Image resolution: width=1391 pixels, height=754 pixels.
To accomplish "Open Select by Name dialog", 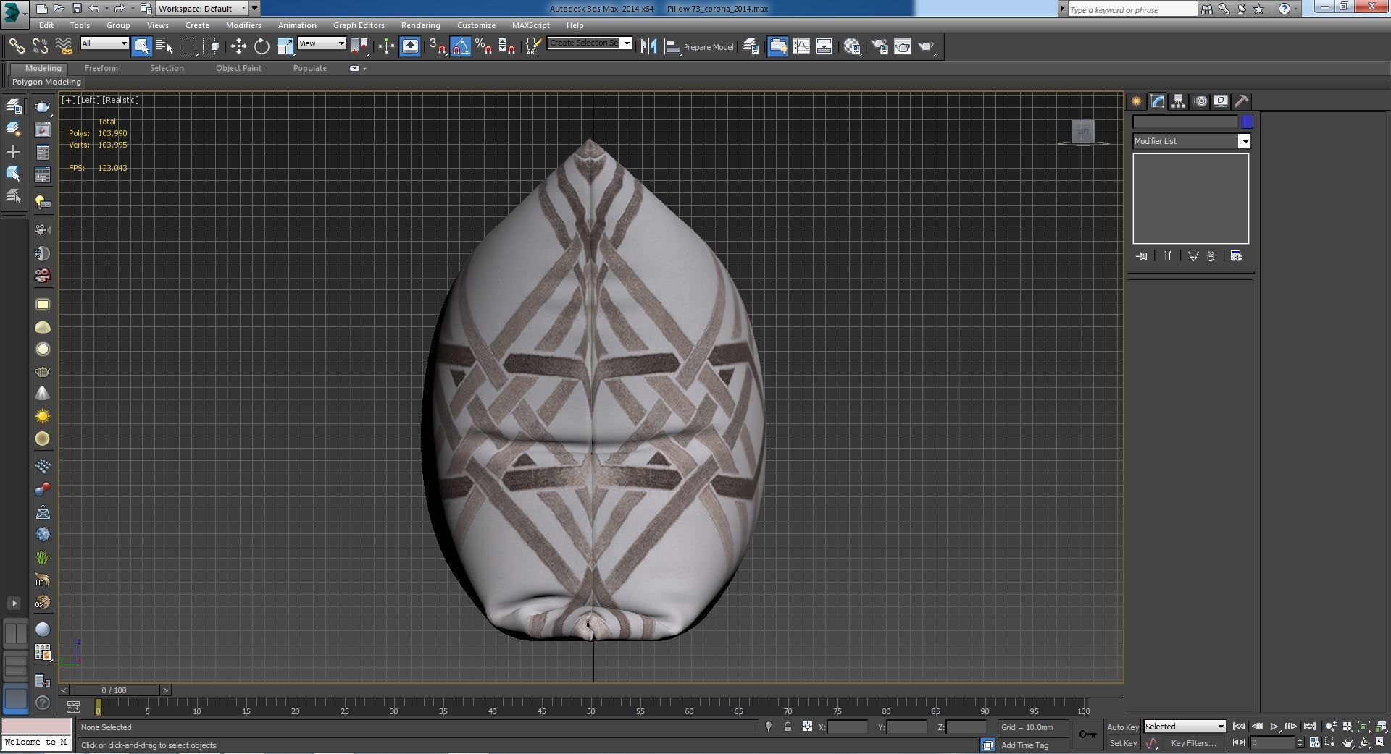I will [x=164, y=46].
